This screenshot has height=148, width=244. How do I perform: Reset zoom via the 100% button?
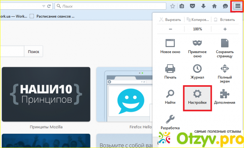click(197, 29)
